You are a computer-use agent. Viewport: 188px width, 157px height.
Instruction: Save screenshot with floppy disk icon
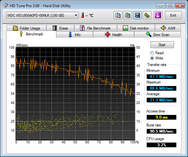[x=137, y=15]
